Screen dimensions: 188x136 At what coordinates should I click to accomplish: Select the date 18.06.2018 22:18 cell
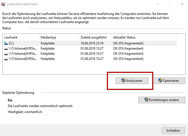click(91, 43)
